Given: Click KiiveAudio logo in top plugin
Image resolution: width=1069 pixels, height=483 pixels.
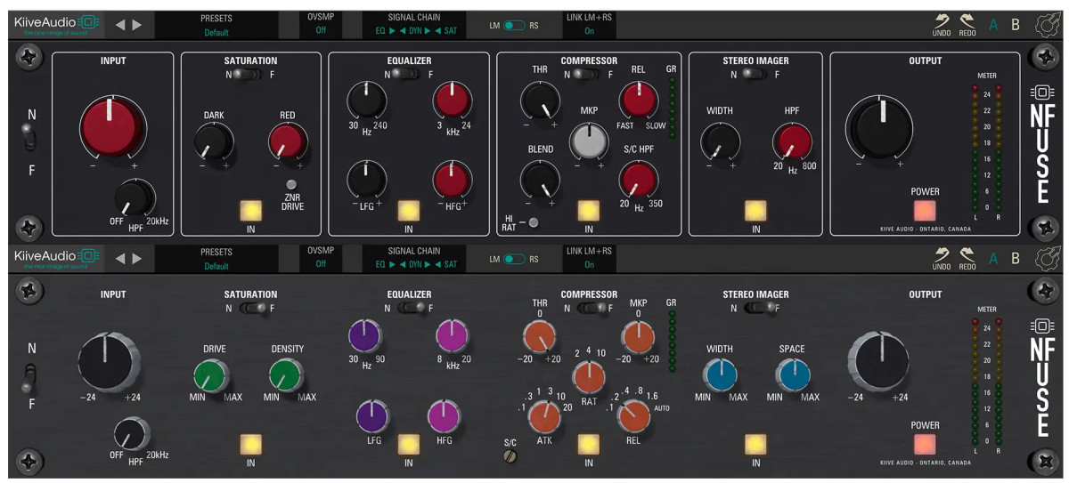Looking at the screenshot, I should [x=57, y=23].
